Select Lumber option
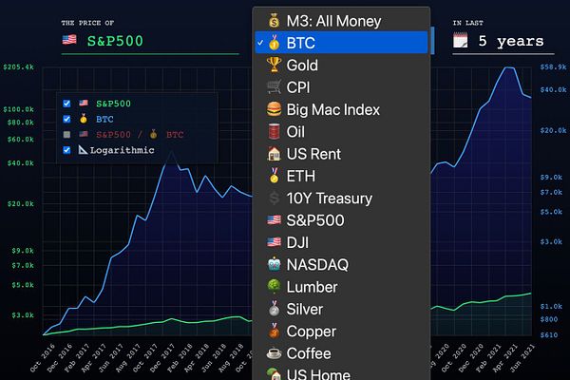Image resolution: width=570 pixels, height=380 pixels. coord(341,287)
